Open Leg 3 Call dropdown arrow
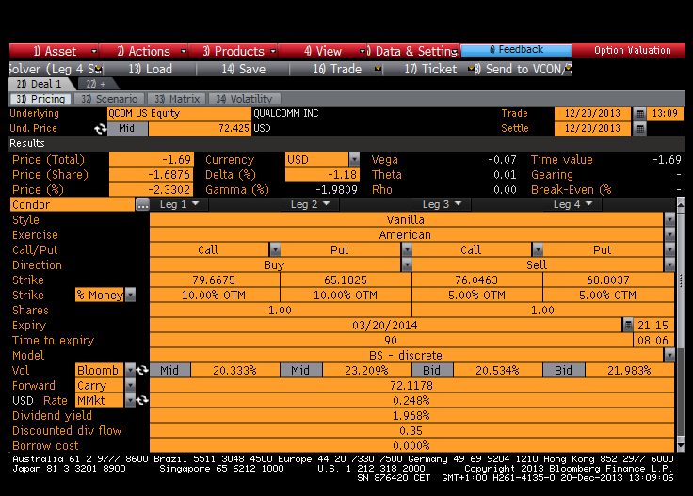This screenshot has height=496, width=693. 538,250
